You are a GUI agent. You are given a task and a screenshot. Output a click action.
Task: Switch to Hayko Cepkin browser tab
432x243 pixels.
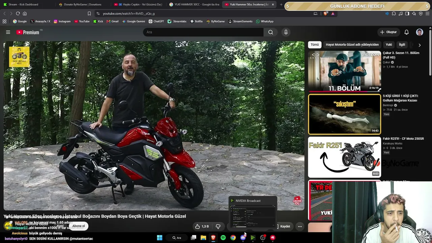(x=138, y=4)
